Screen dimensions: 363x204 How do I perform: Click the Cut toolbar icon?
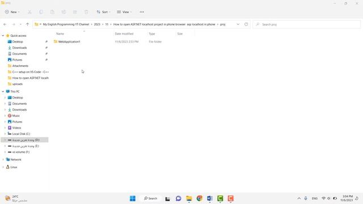click(29, 12)
